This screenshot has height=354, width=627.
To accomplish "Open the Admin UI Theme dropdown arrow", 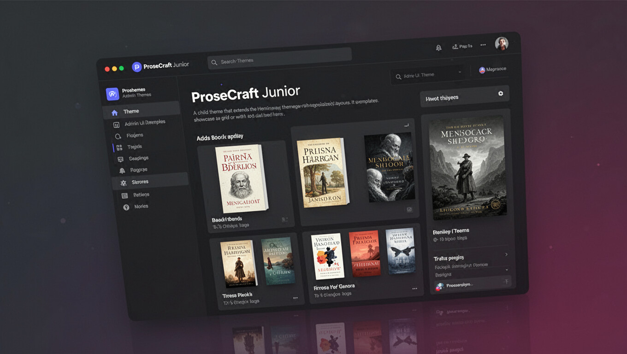I will point(460,72).
